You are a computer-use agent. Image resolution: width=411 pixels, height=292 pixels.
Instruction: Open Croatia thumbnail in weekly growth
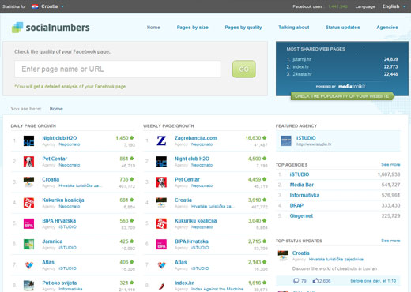pos(161,203)
